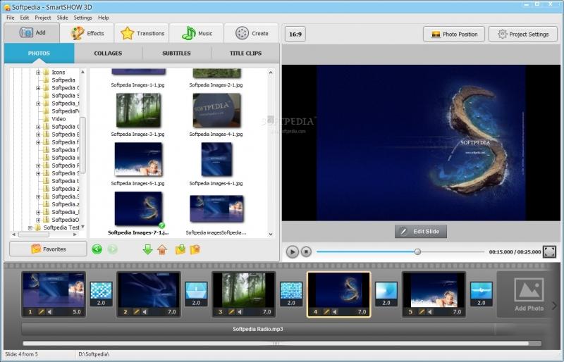The image size is (564, 362).
Task: Open the fullscreen preview icon
Action: click(x=549, y=251)
